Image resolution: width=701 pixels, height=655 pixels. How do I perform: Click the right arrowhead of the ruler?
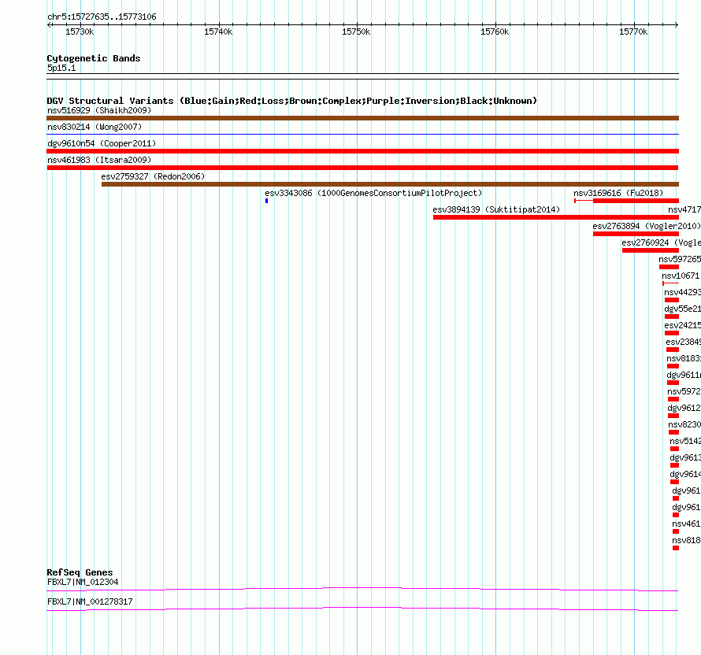click(x=677, y=24)
